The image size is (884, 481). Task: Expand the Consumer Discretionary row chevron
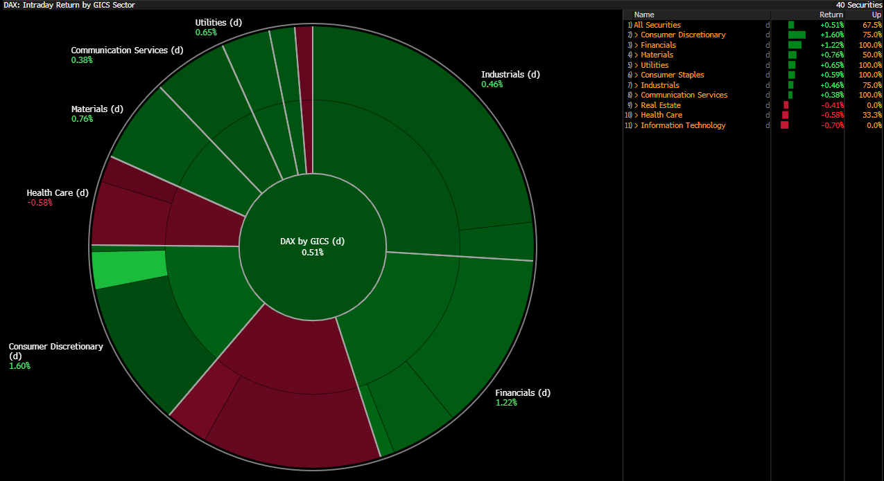[x=636, y=35]
